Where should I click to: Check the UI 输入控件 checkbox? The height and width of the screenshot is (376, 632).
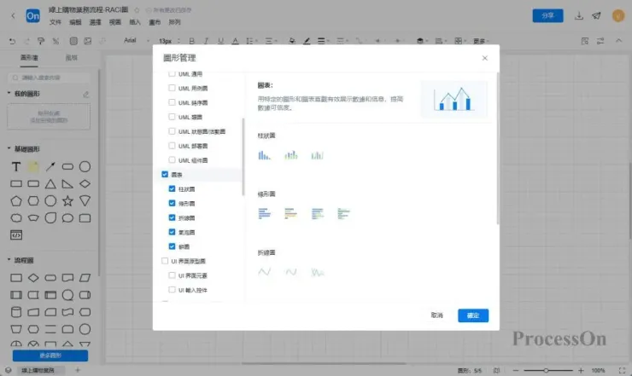172,290
